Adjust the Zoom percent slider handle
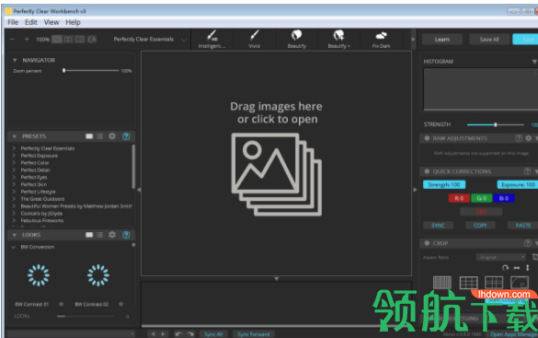 [x=63, y=70]
